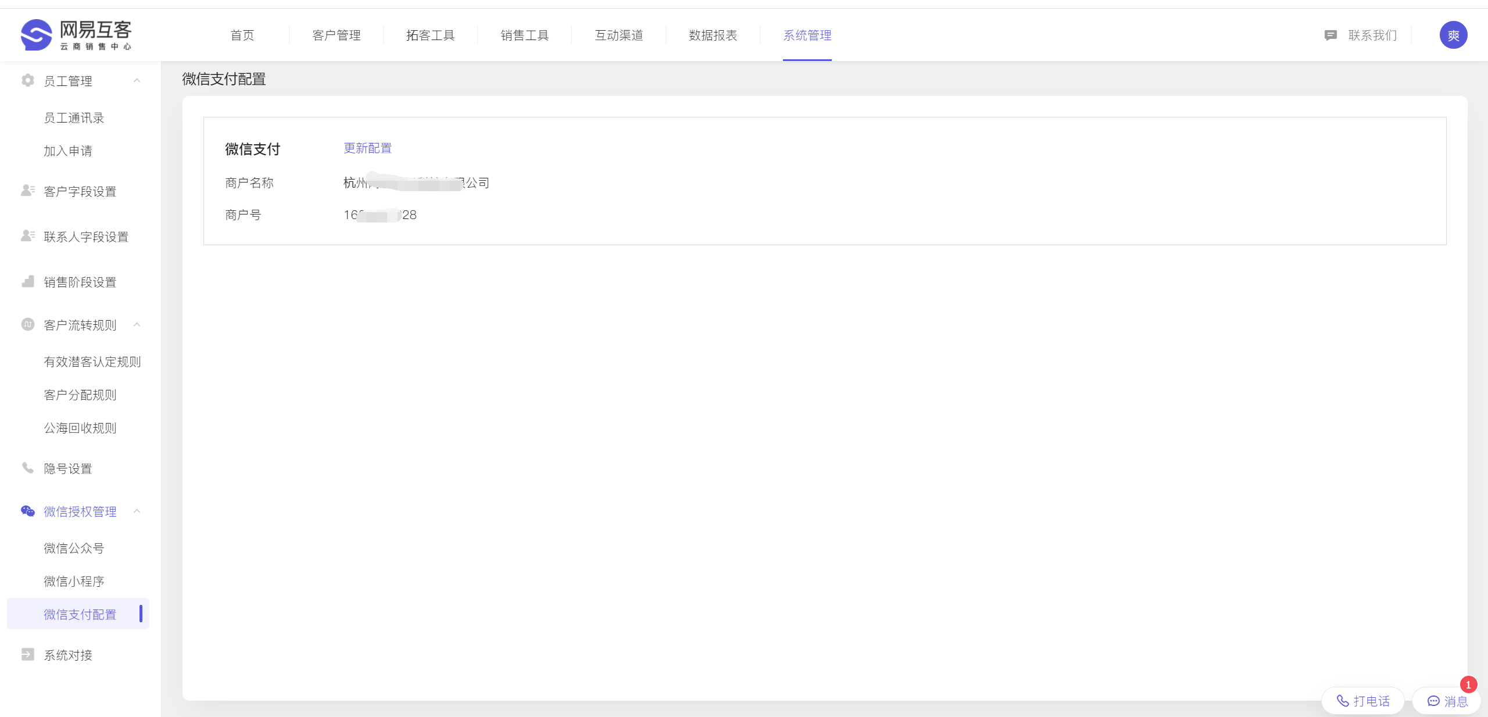
Task: Go to the 首页 tab
Action: pyautogui.click(x=242, y=35)
